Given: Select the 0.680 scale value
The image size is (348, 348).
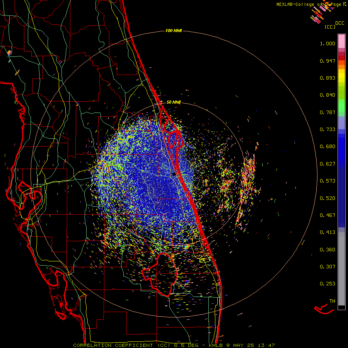Looking at the screenshot, I should coord(328,147).
